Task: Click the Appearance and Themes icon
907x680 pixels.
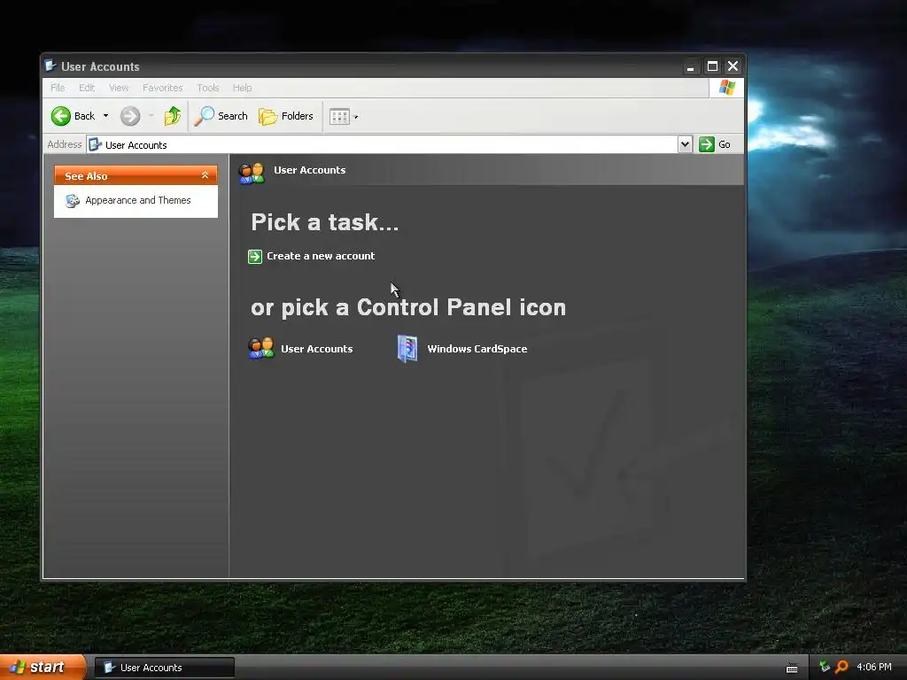Action: (x=73, y=201)
